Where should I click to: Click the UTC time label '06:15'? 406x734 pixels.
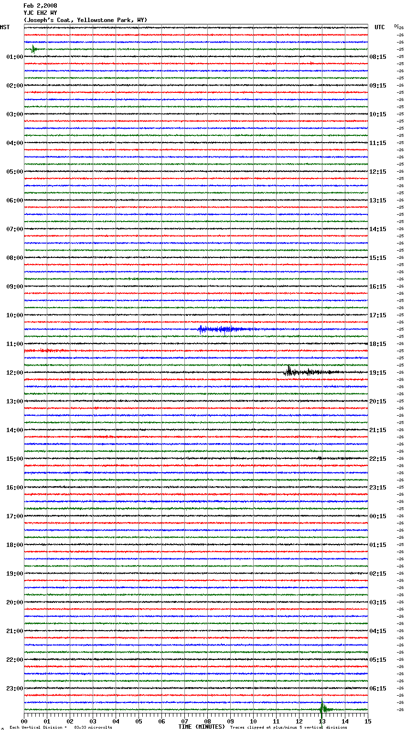click(378, 689)
